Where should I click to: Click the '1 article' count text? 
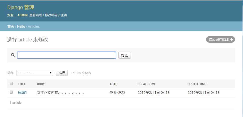click(15, 103)
